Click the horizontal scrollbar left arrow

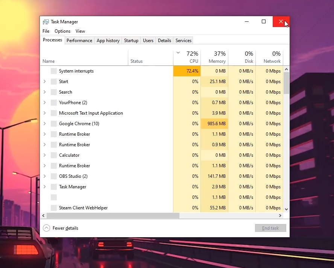tap(44, 216)
